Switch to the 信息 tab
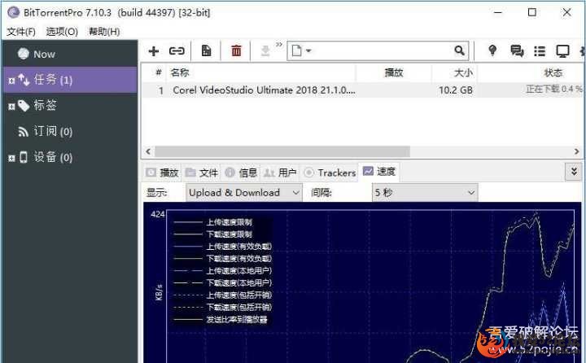Image resolution: width=586 pixels, height=363 pixels. pos(241,173)
